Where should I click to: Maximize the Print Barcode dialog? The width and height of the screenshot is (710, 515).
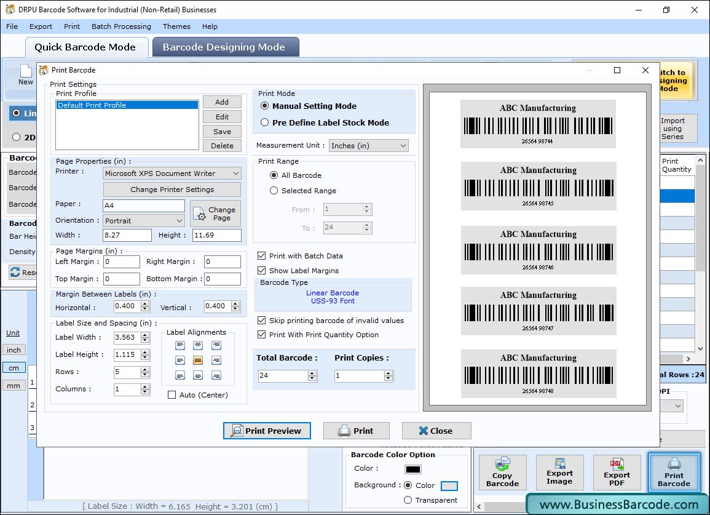click(x=617, y=70)
